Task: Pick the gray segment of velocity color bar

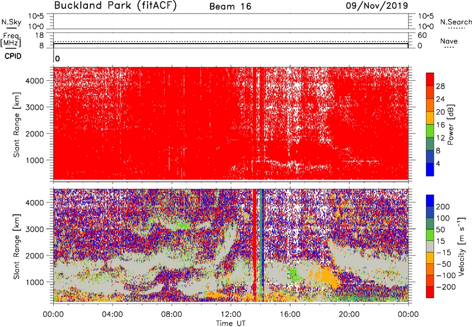Action: coord(430,246)
